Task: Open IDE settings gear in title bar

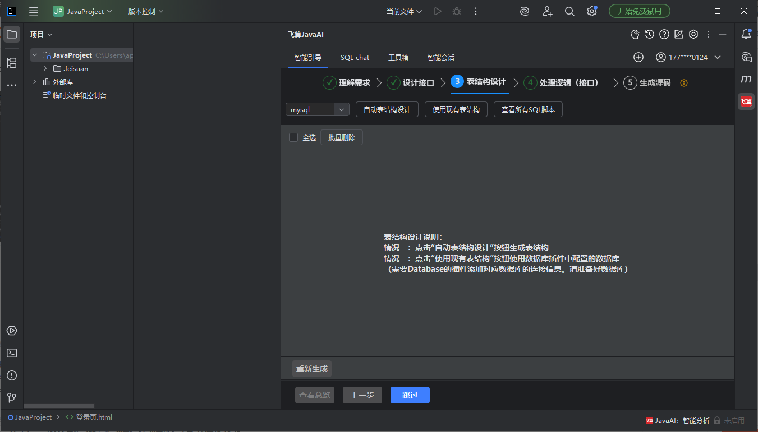Action: click(x=592, y=11)
